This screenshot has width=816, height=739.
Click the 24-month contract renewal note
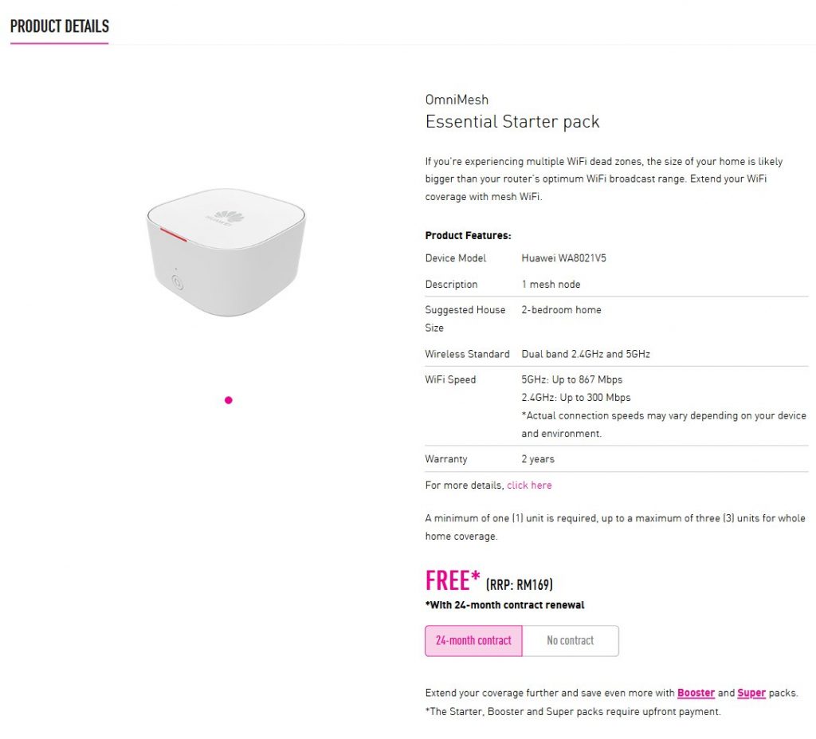504,605
